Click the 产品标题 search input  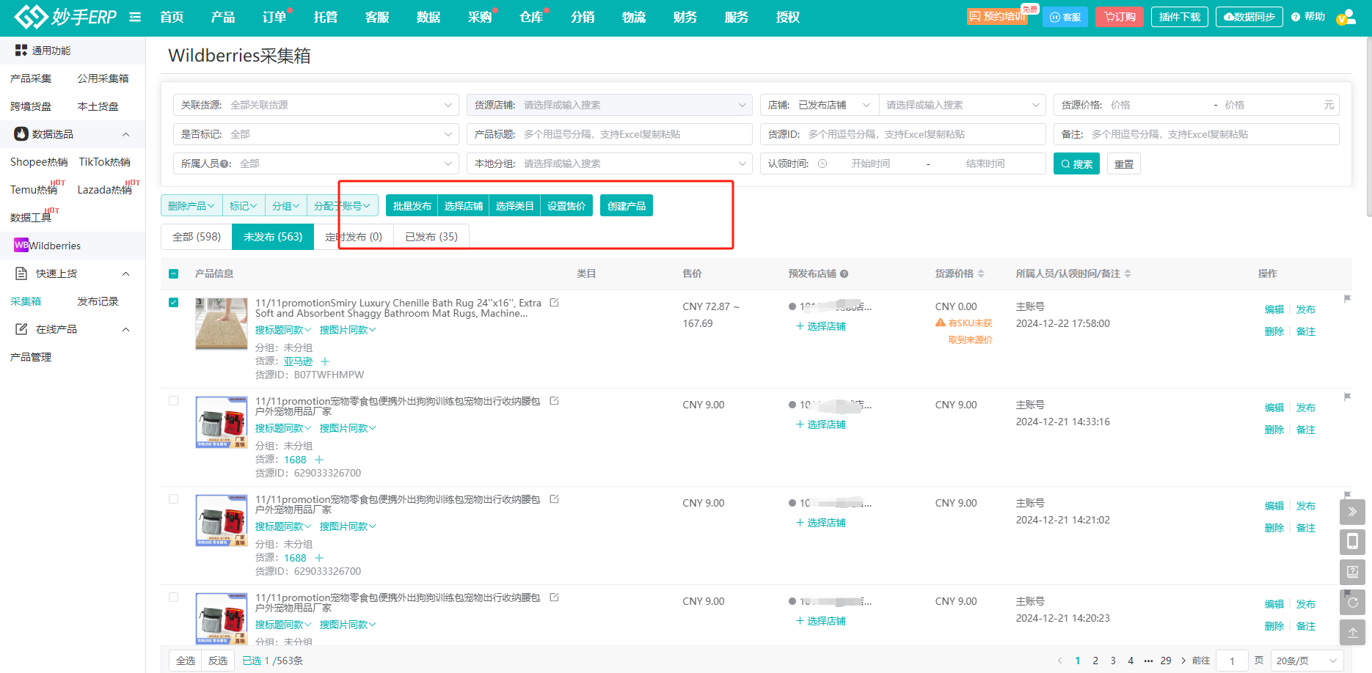tap(610, 134)
